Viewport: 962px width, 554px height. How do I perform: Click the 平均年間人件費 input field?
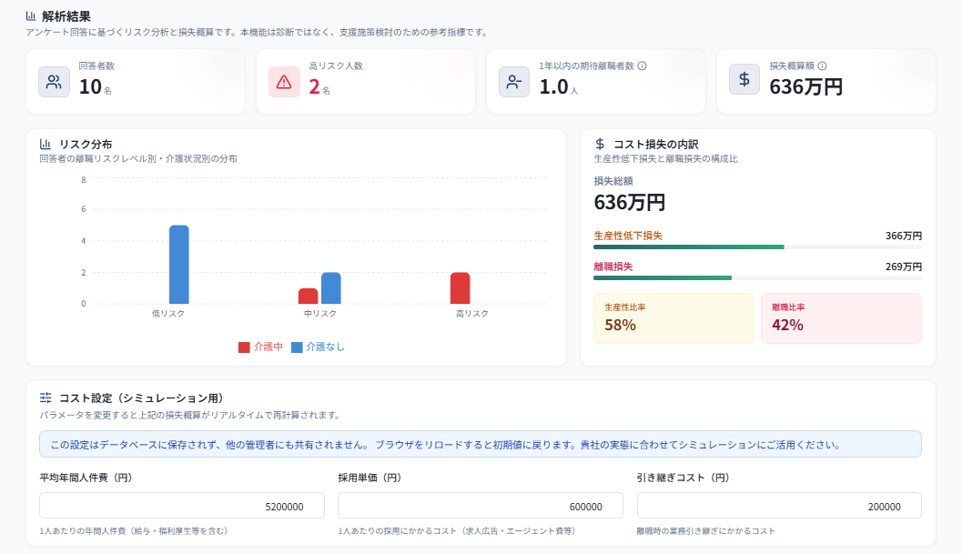(x=182, y=506)
